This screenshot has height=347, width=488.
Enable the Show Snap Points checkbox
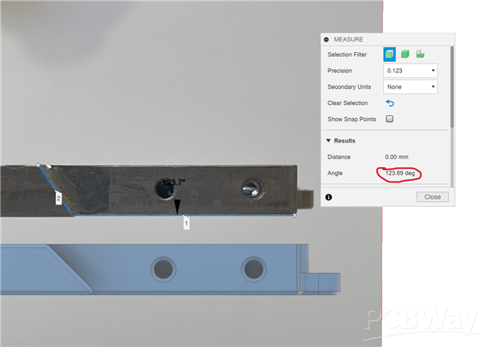pos(390,119)
